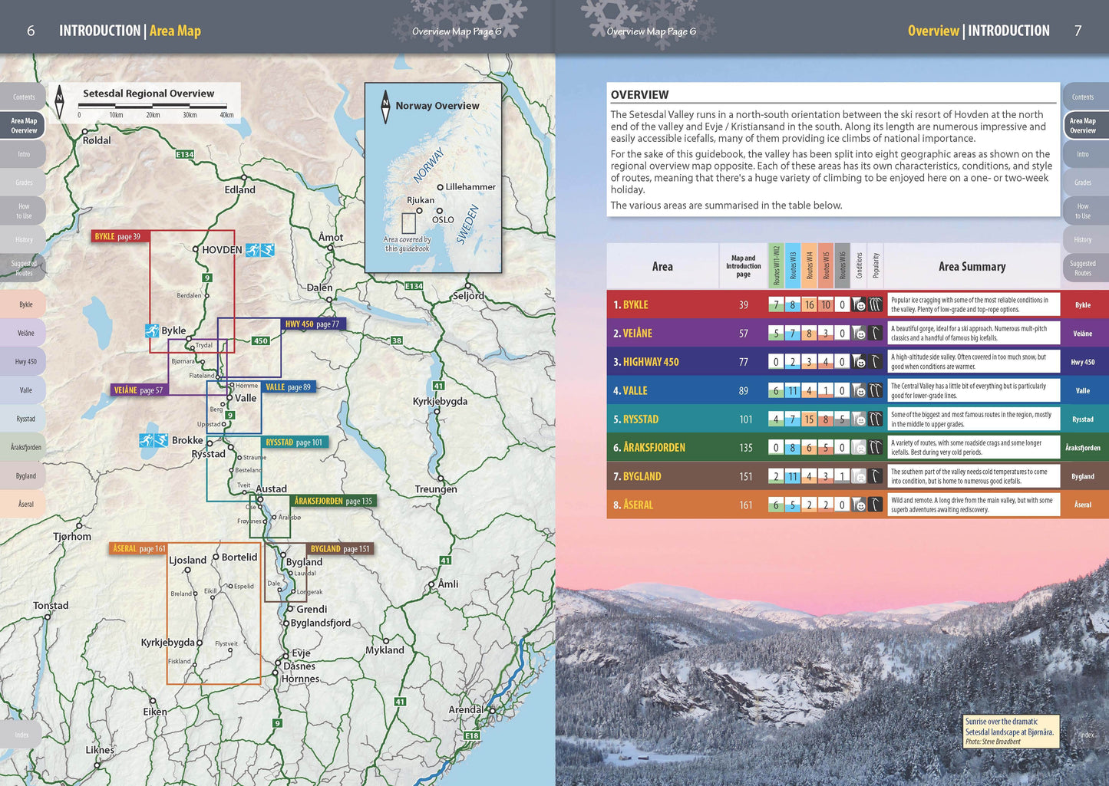This screenshot has width=1109, height=786.
Task: Jump to the right-side History tab
Action: pyautogui.click(x=1083, y=240)
